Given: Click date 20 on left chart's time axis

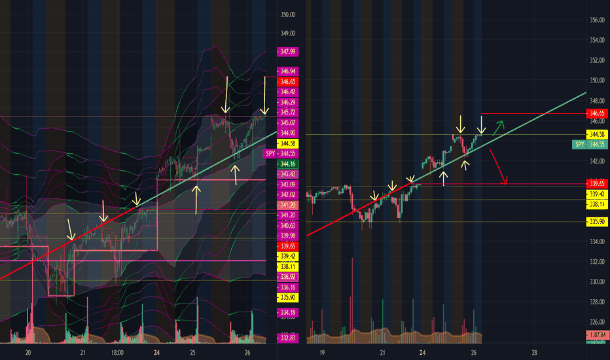Looking at the screenshot, I should click(x=28, y=353).
